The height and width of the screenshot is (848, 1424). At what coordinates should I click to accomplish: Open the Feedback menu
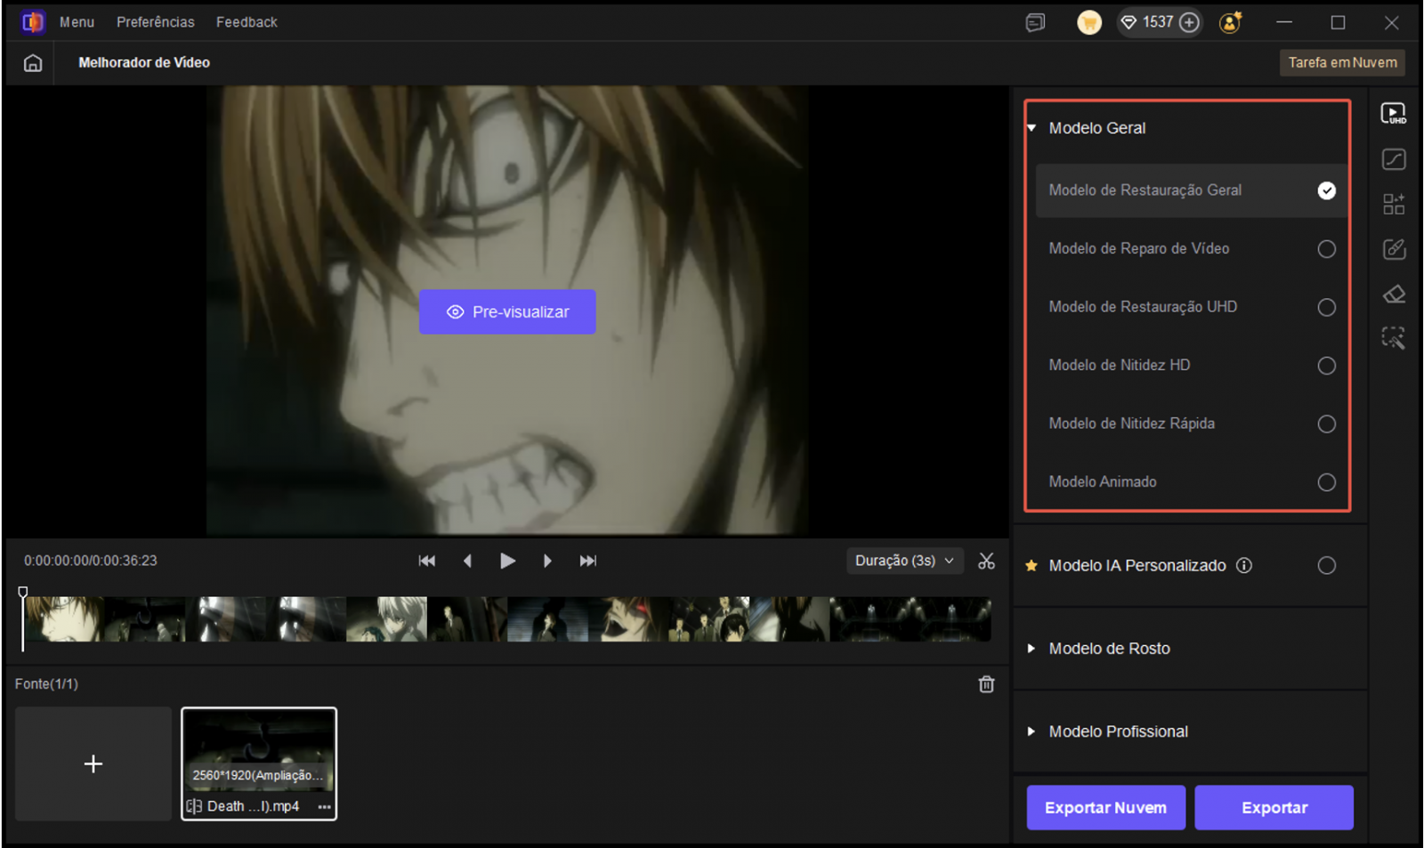tap(247, 22)
